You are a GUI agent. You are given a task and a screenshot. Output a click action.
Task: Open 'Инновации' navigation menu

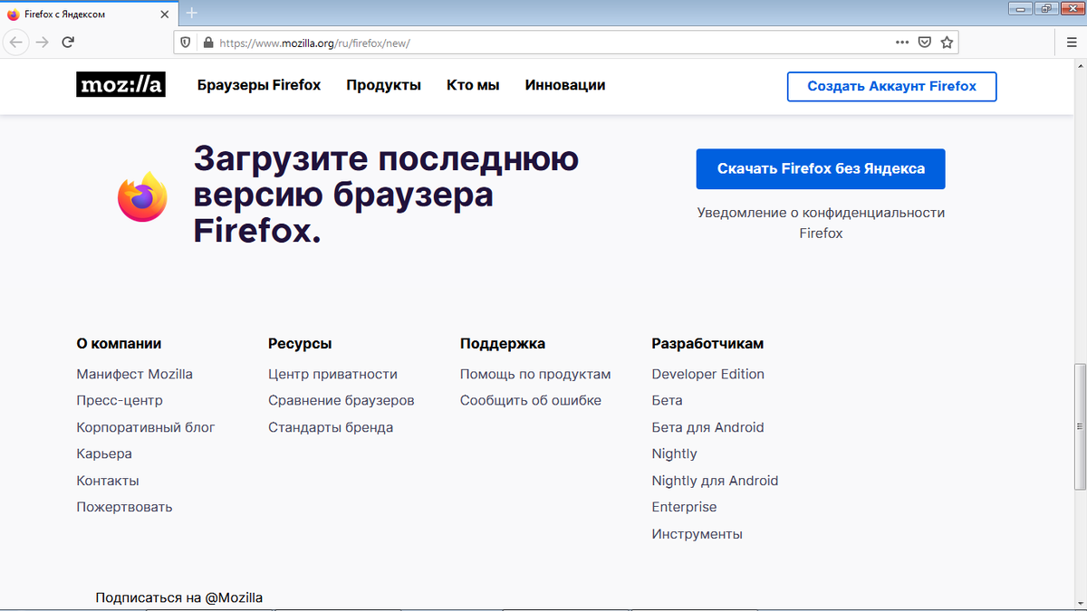[x=565, y=85]
